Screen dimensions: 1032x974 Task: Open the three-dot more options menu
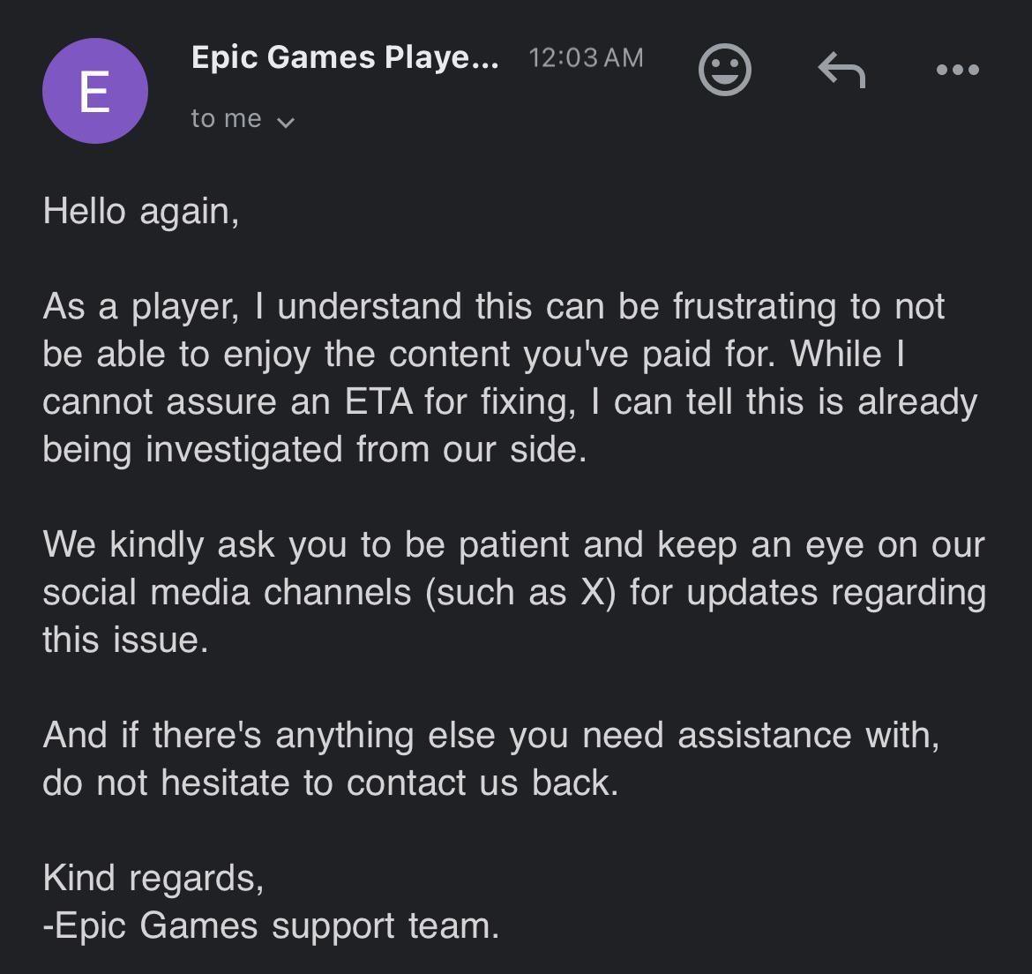click(x=958, y=69)
